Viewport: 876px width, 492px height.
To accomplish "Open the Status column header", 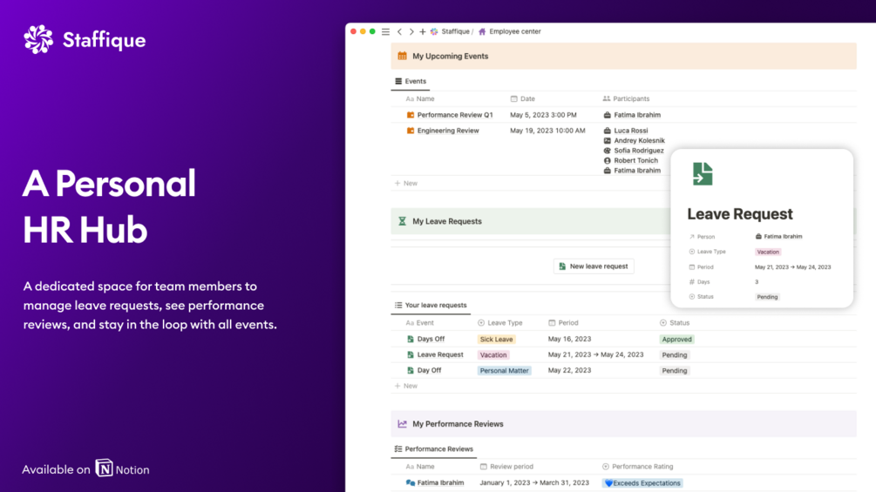I will [x=675, y=323].
